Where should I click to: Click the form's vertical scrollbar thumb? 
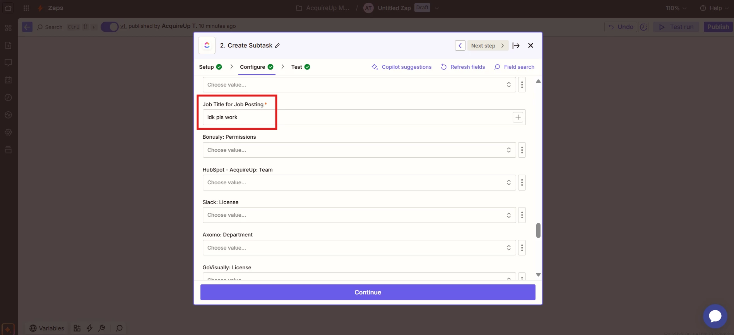point(538,230)
